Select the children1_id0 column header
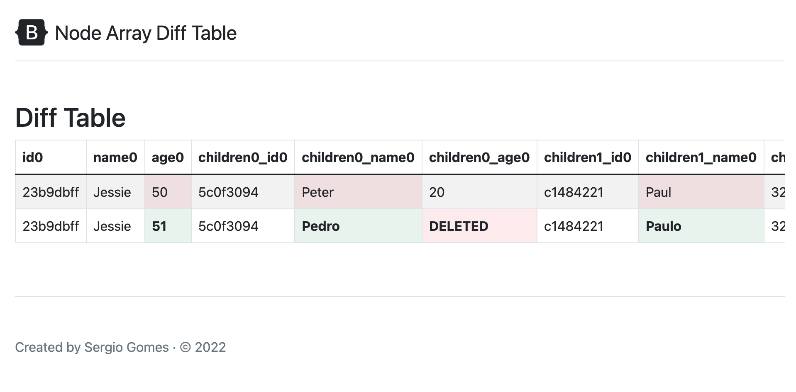 pyautogui.click(x=587, y=157)
